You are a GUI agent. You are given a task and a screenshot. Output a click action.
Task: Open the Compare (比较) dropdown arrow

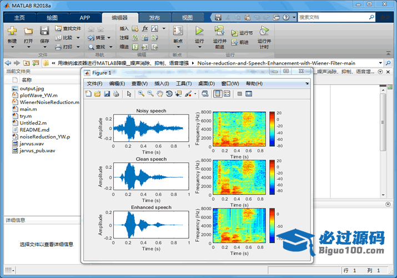[78, 38]
